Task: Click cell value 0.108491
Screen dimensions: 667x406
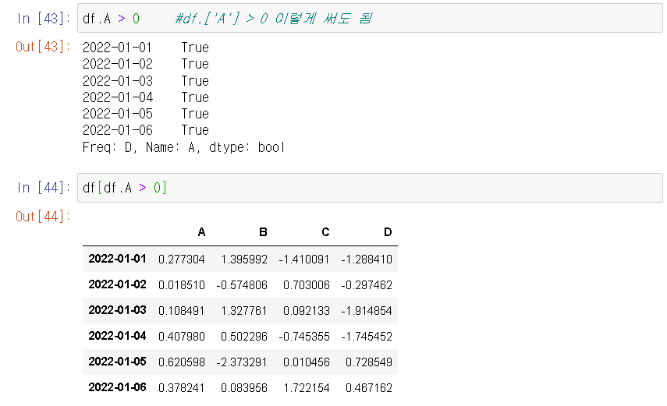Action: pyautogui.click(x=182, y=311)
